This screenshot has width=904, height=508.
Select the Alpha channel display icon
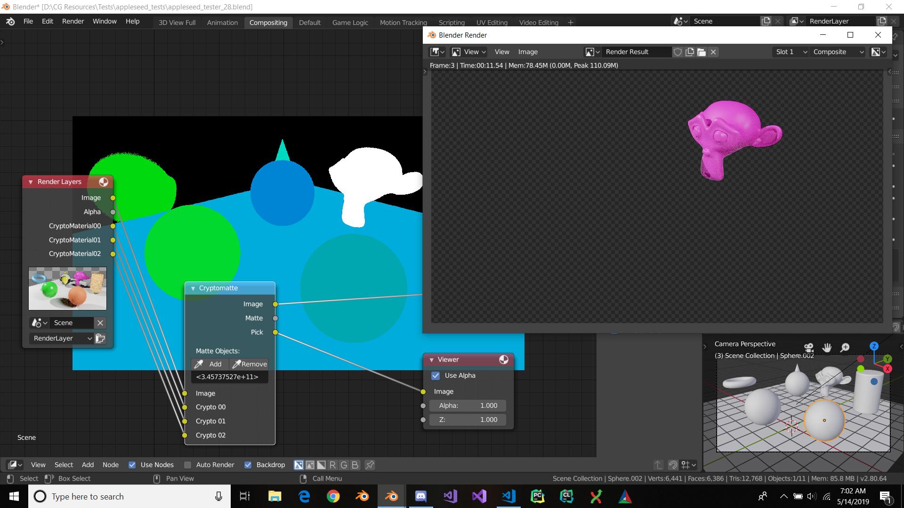(321, 465)
